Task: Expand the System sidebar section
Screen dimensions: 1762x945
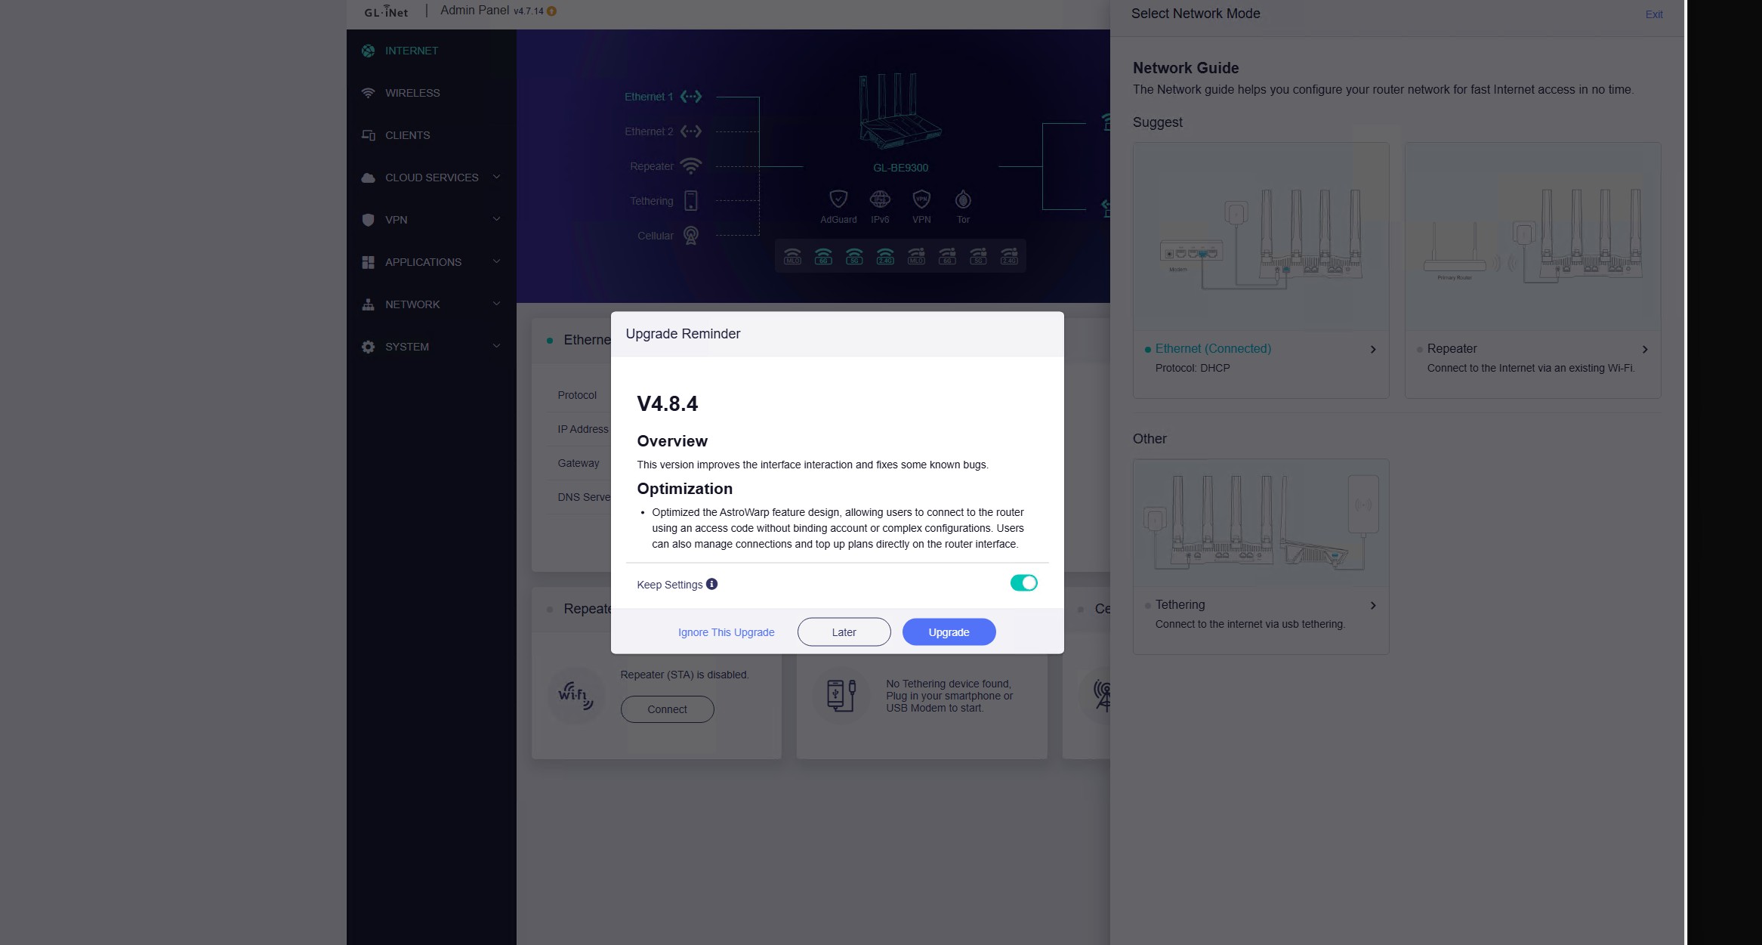Action: tap(431, 347)
